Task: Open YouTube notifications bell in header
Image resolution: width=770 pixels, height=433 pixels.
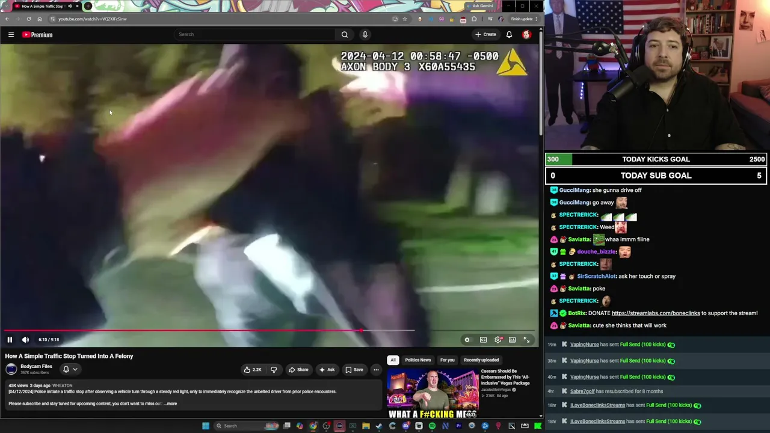Action: coord(509,34)
